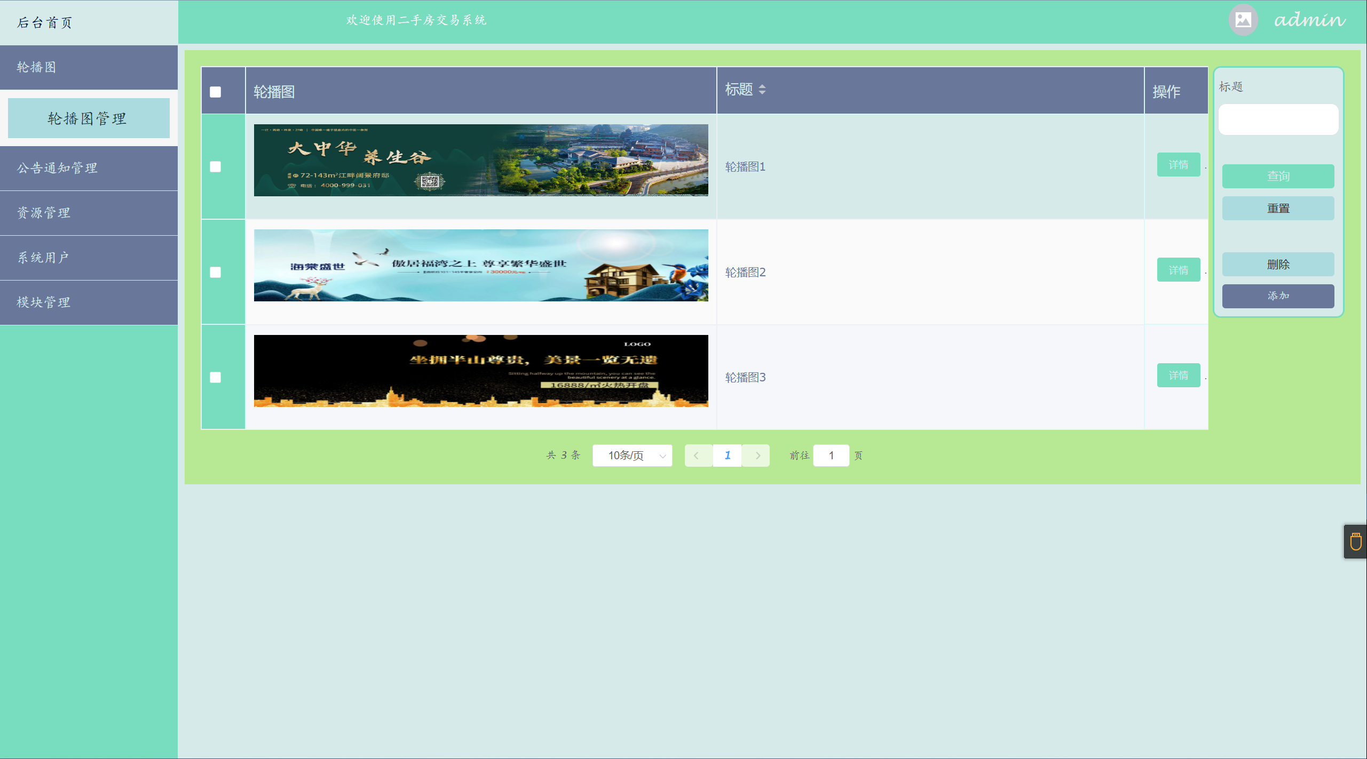Click the floating side widget icon
This screenshot has height=759, width=1367.
1355,541
